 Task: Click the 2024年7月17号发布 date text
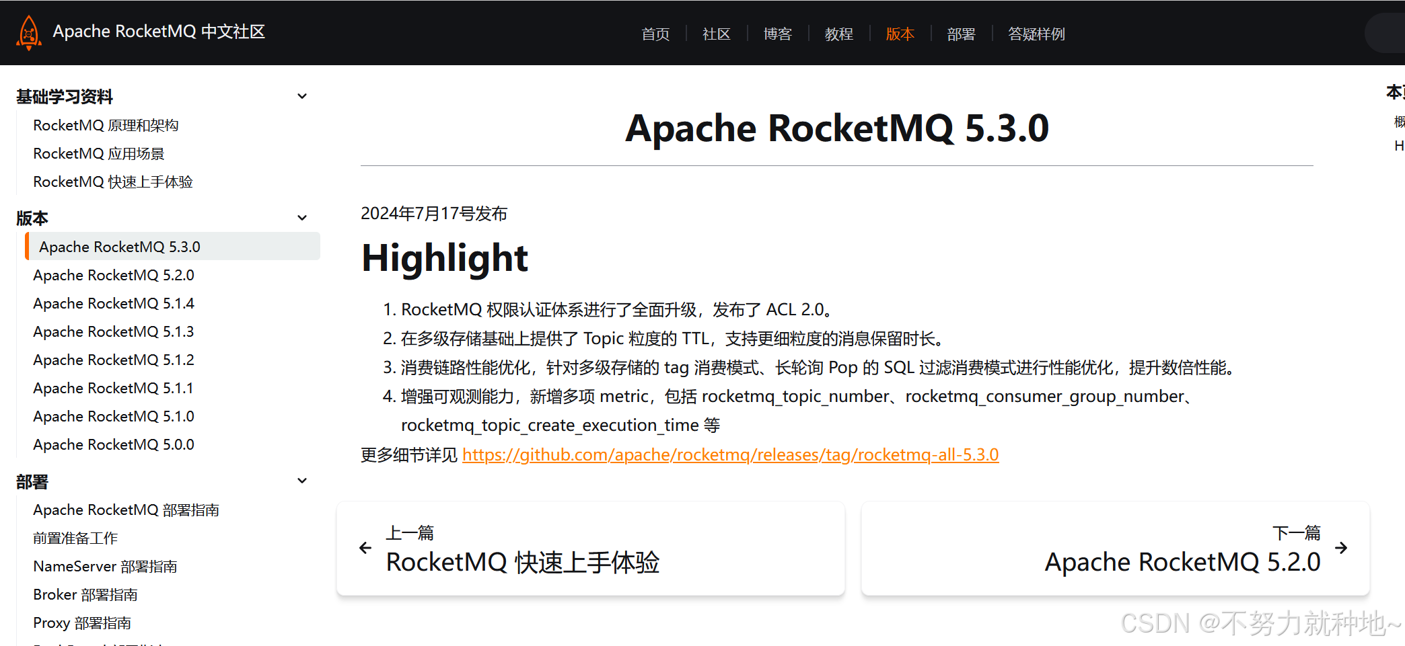click(x=434, y=214)
